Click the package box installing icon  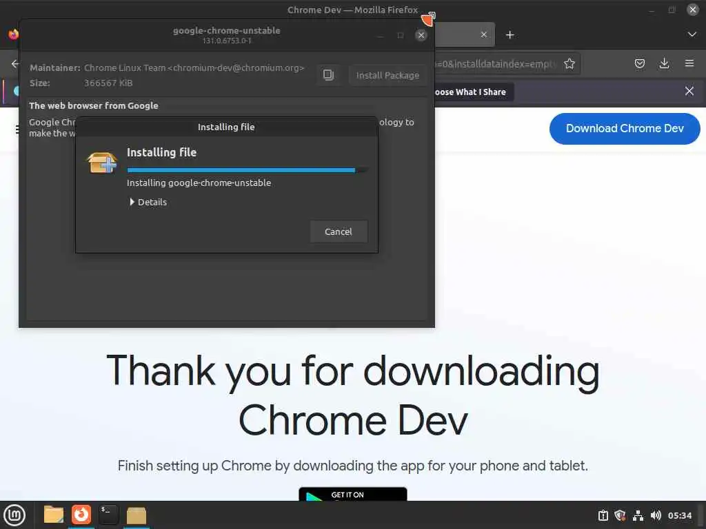click(x=102, y=163)
